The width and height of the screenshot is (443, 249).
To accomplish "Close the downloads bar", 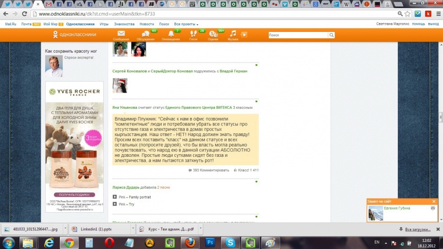I will (x=438, y=229).
